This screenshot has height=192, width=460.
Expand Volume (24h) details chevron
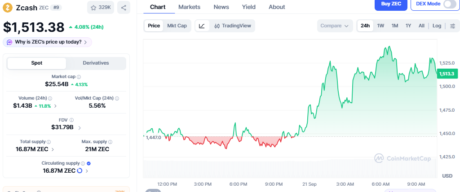56,106
